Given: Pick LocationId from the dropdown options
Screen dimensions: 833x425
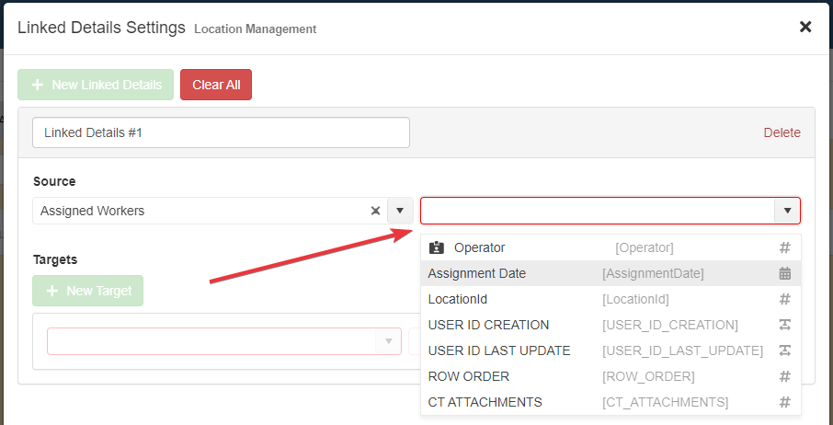Looking at the screenshot, I should coord(458,299).
